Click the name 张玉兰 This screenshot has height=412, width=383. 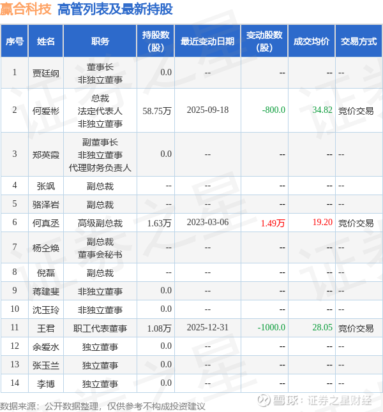coord(46,365)
